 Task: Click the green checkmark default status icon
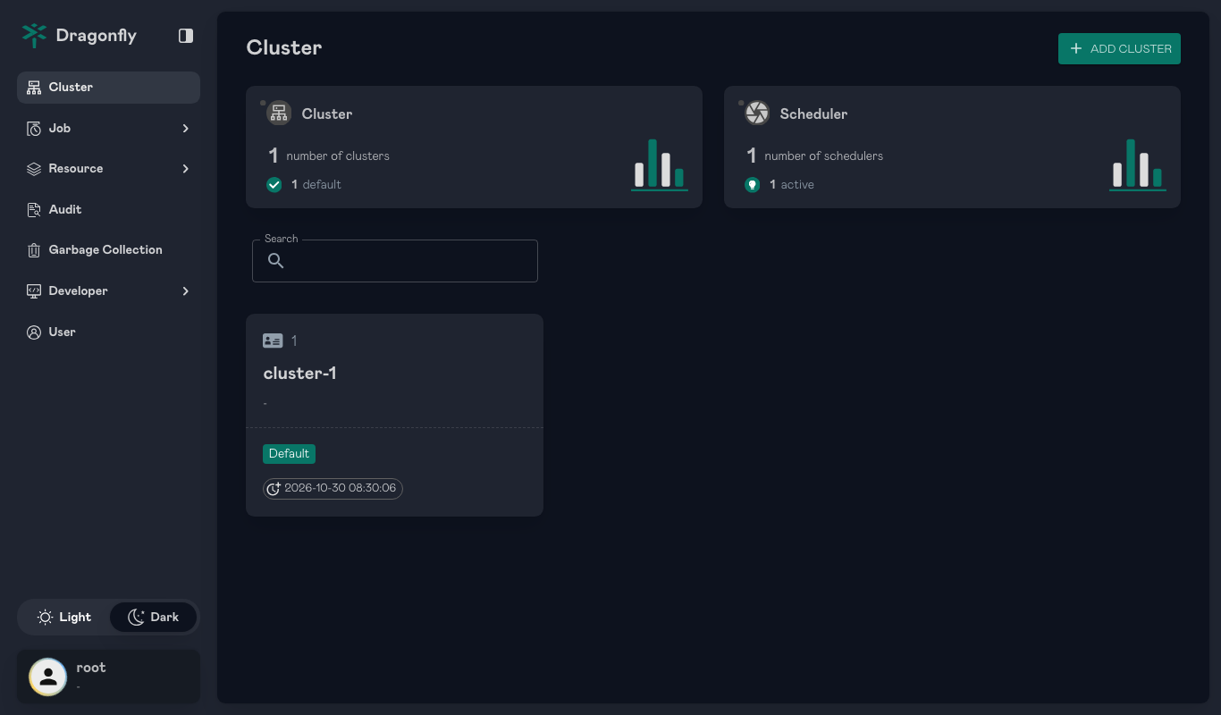coord(274,185)
